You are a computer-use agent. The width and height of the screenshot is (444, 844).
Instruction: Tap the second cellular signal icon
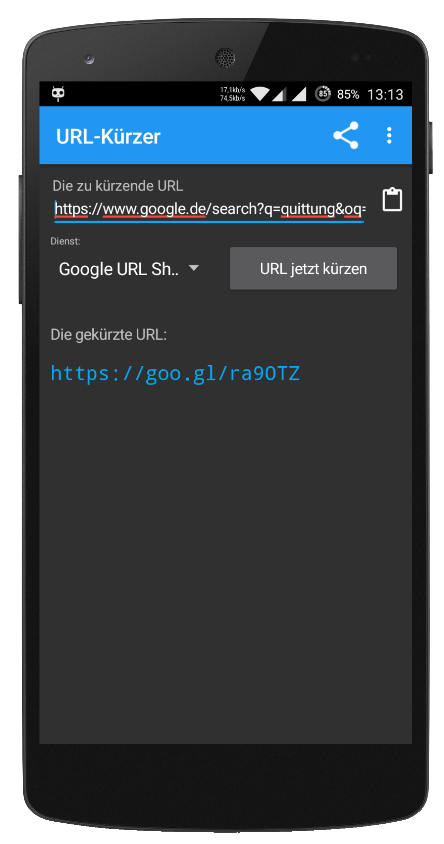pos(299,94)
